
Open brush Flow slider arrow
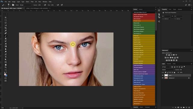click(x=55, y=5)
